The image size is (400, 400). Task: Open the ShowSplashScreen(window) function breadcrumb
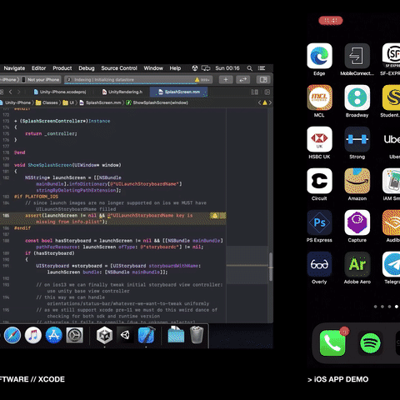[157, 102]
